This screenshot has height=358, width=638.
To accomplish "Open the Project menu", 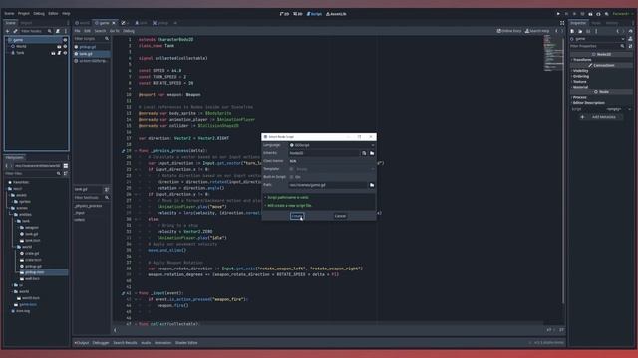I will coord(24,13).
